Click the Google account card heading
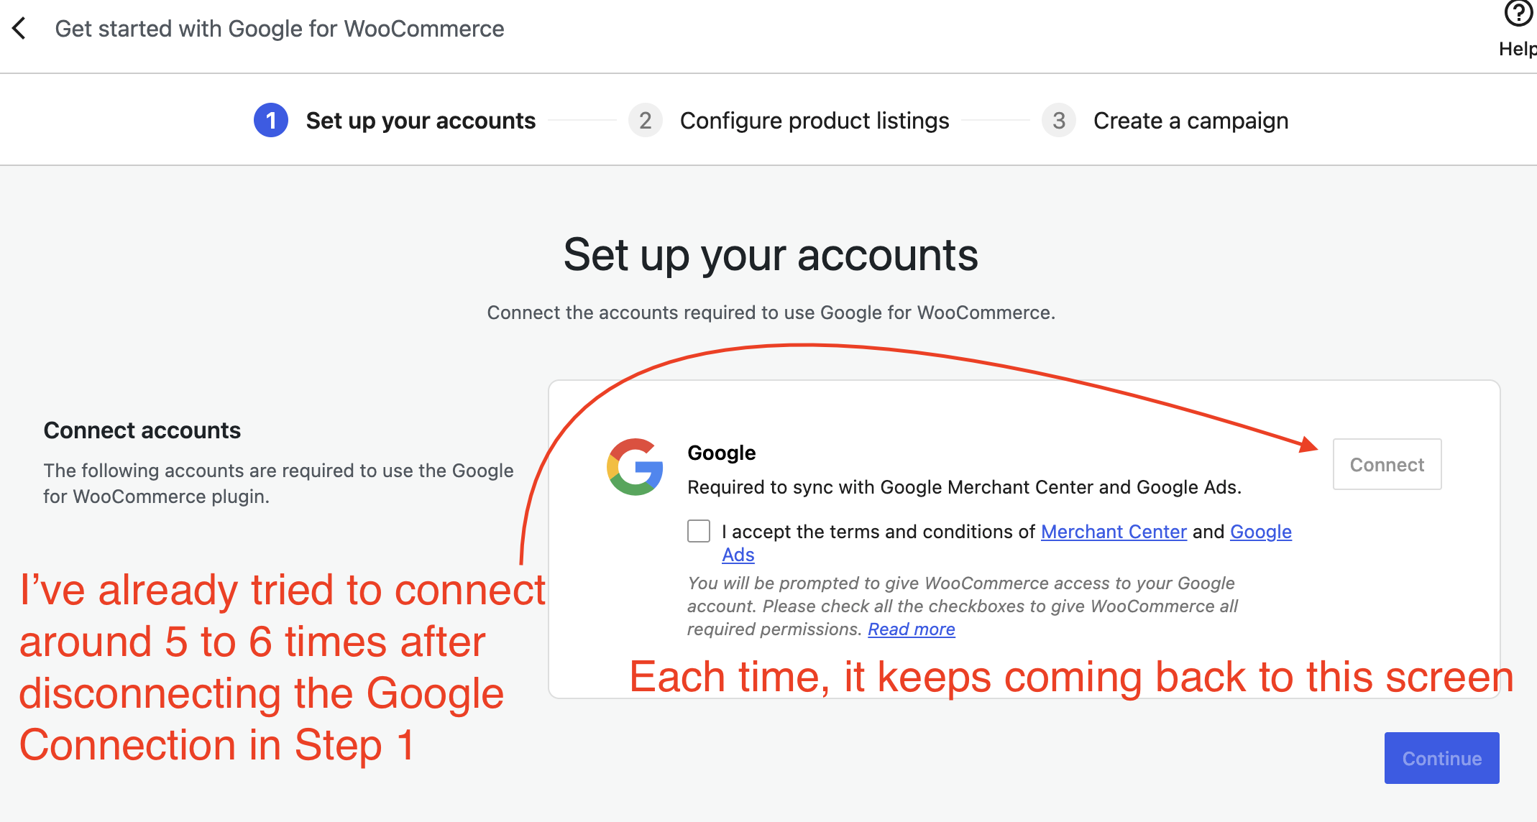1537x822 pixels. coord(722,453)
